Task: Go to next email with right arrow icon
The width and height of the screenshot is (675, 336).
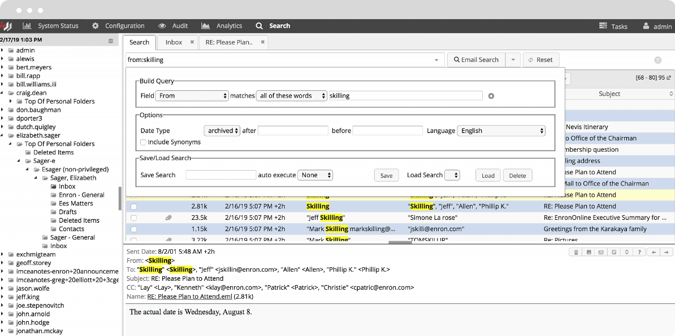Action: (666, 253)
